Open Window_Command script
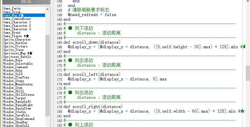This screenshot has width=250, height=127. (15, 67)
